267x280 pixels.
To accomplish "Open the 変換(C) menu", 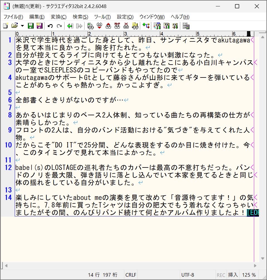I will pyautogui.click(x=58, y=17).
